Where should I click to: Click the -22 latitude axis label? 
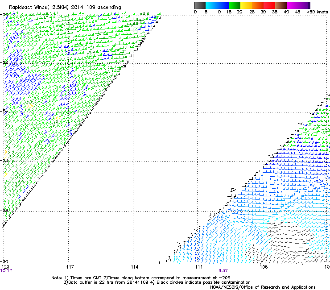click(x=4, y=62)
